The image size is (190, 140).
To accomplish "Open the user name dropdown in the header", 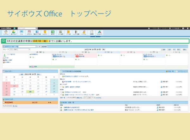I will [175, 28].
